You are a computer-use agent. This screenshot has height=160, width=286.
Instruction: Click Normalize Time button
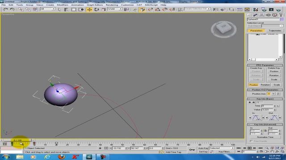265,137
